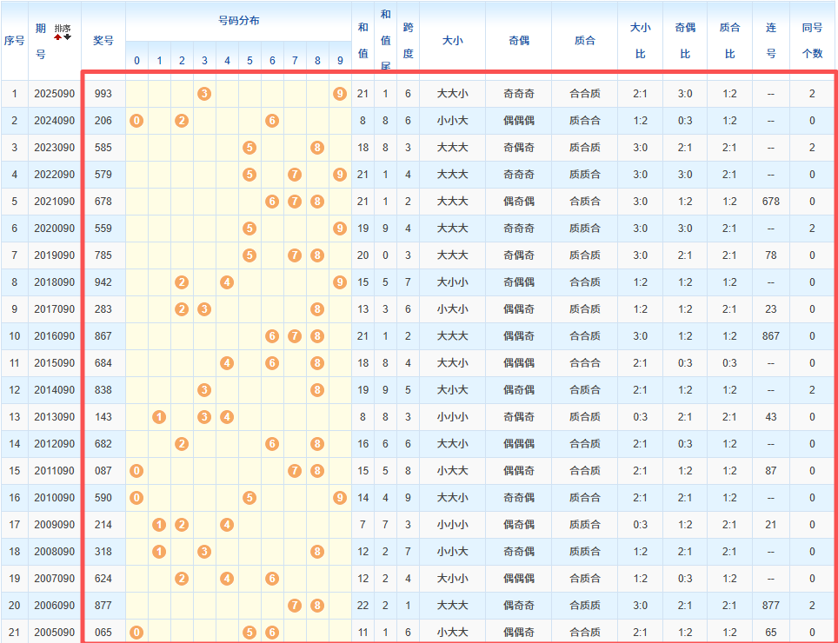Click orange ball 2 in row 2007090
This screenshot has height=643, width=838.
point(182,578)
